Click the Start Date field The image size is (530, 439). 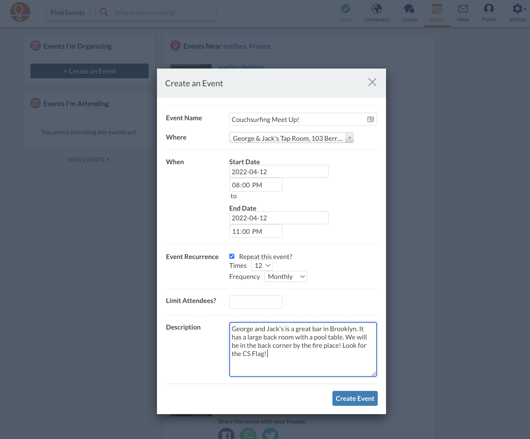pos(279,171)
